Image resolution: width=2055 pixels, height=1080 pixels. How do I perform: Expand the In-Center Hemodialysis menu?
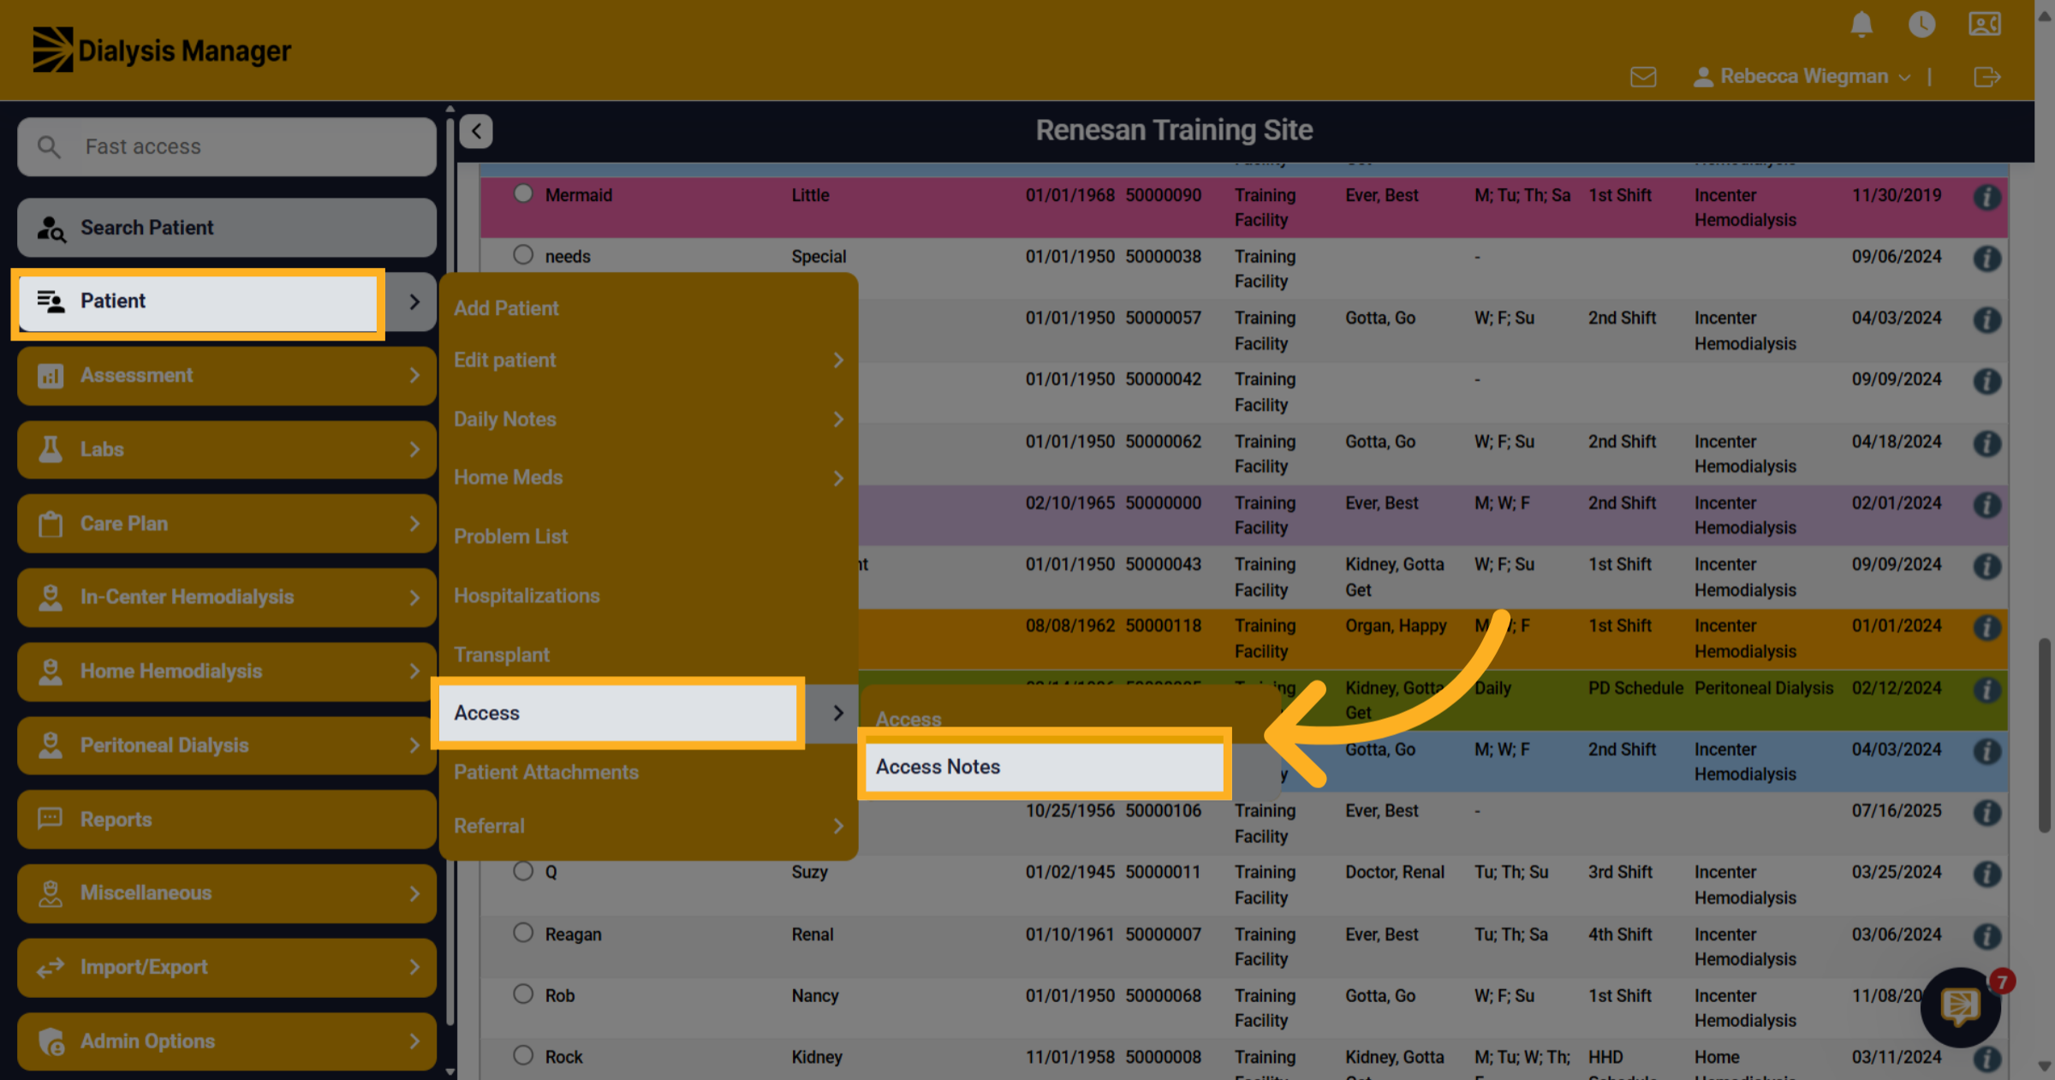point(227,597)
